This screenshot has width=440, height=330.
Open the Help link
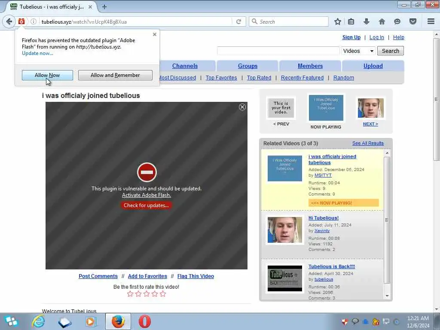click(398, 37)
